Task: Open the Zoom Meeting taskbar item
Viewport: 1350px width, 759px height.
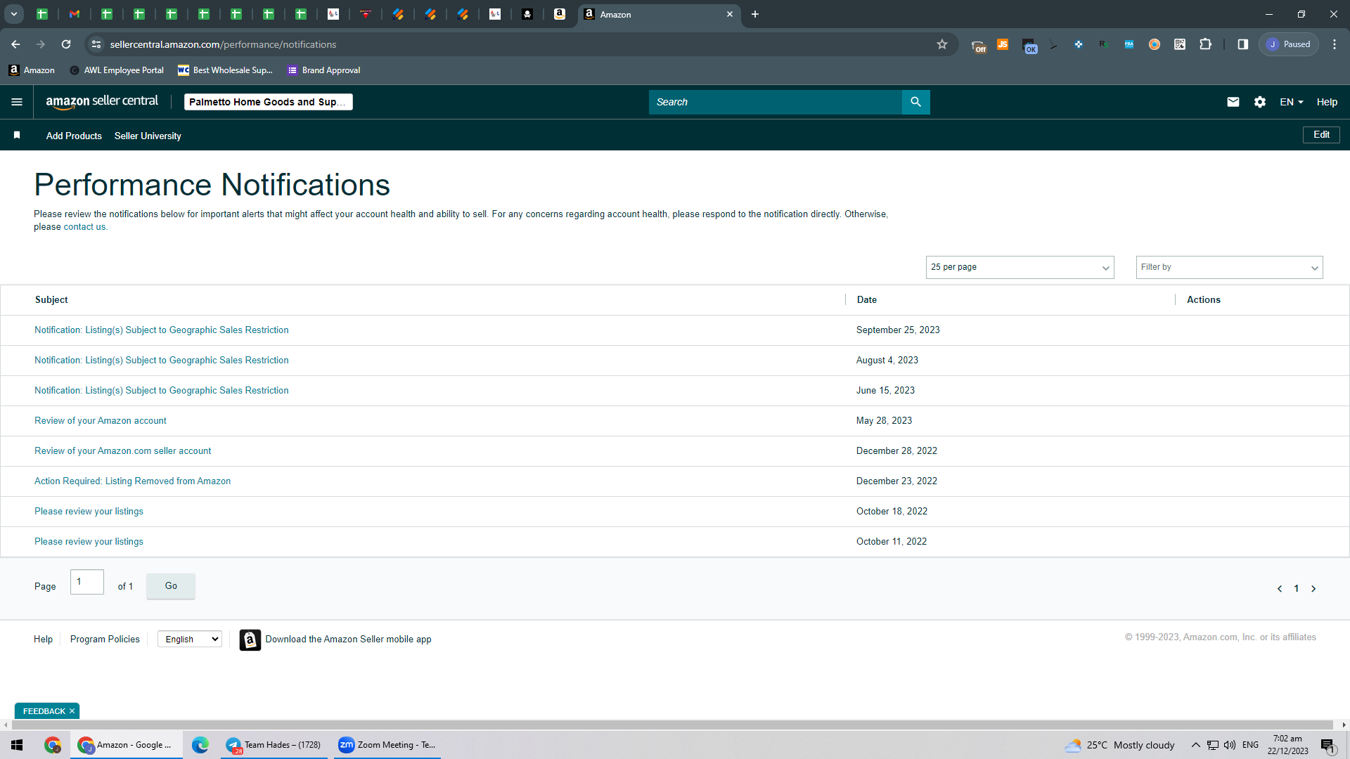Action: 387,745
